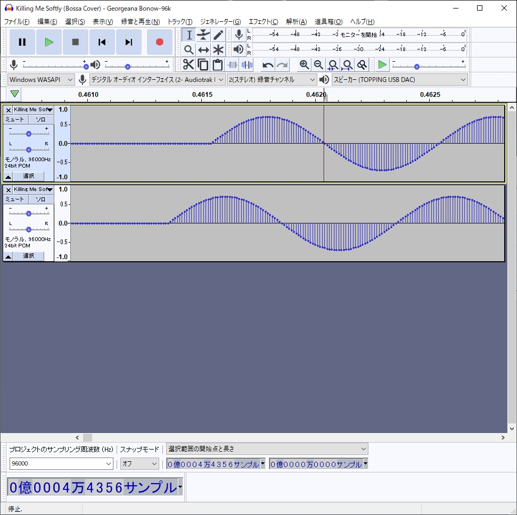
Task: Select the Zoom magnifier tool
Action: 189,50
